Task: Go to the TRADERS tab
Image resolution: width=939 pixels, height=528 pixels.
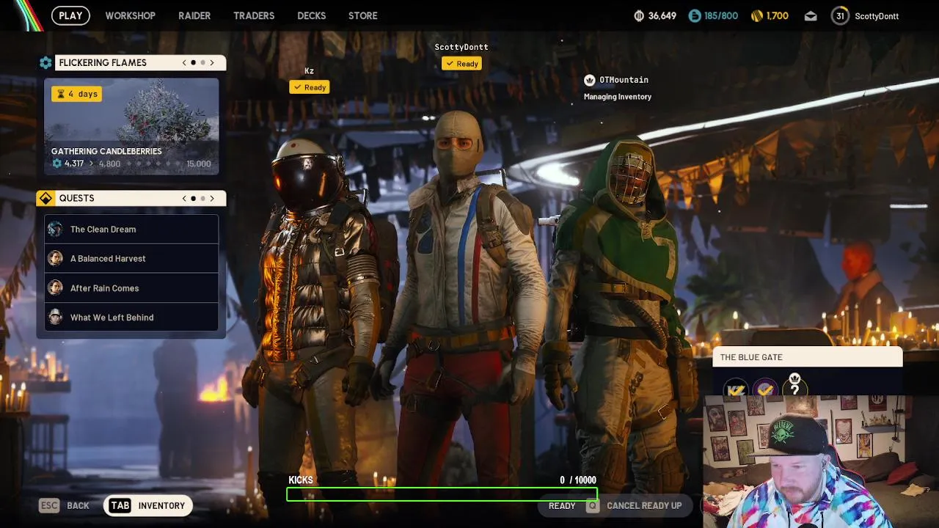Action: click(254, 15)
